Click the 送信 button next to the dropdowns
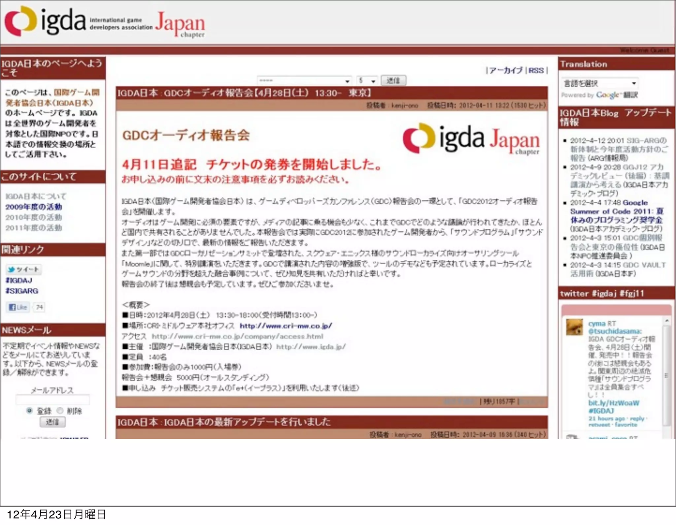The height and width of the screenshot is (525, 676). point(393,80)
